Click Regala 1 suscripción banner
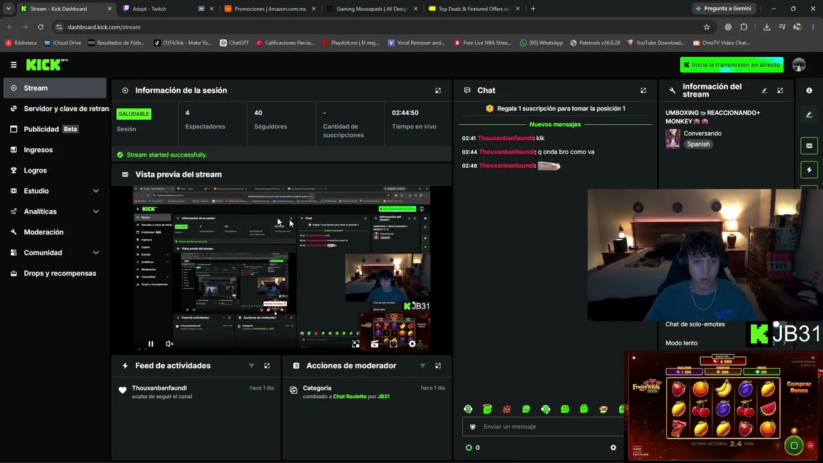 click(x=556, y=109)
